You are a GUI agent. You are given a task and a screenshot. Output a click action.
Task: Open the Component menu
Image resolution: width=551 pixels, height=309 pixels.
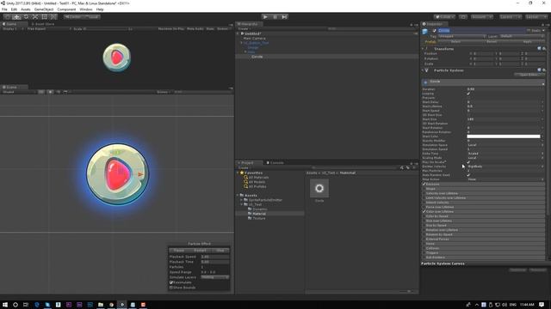tap(66, 9)
